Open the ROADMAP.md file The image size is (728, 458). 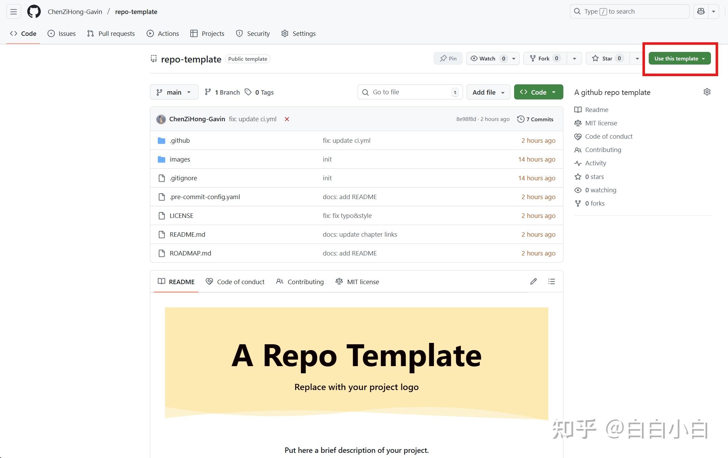190,253
